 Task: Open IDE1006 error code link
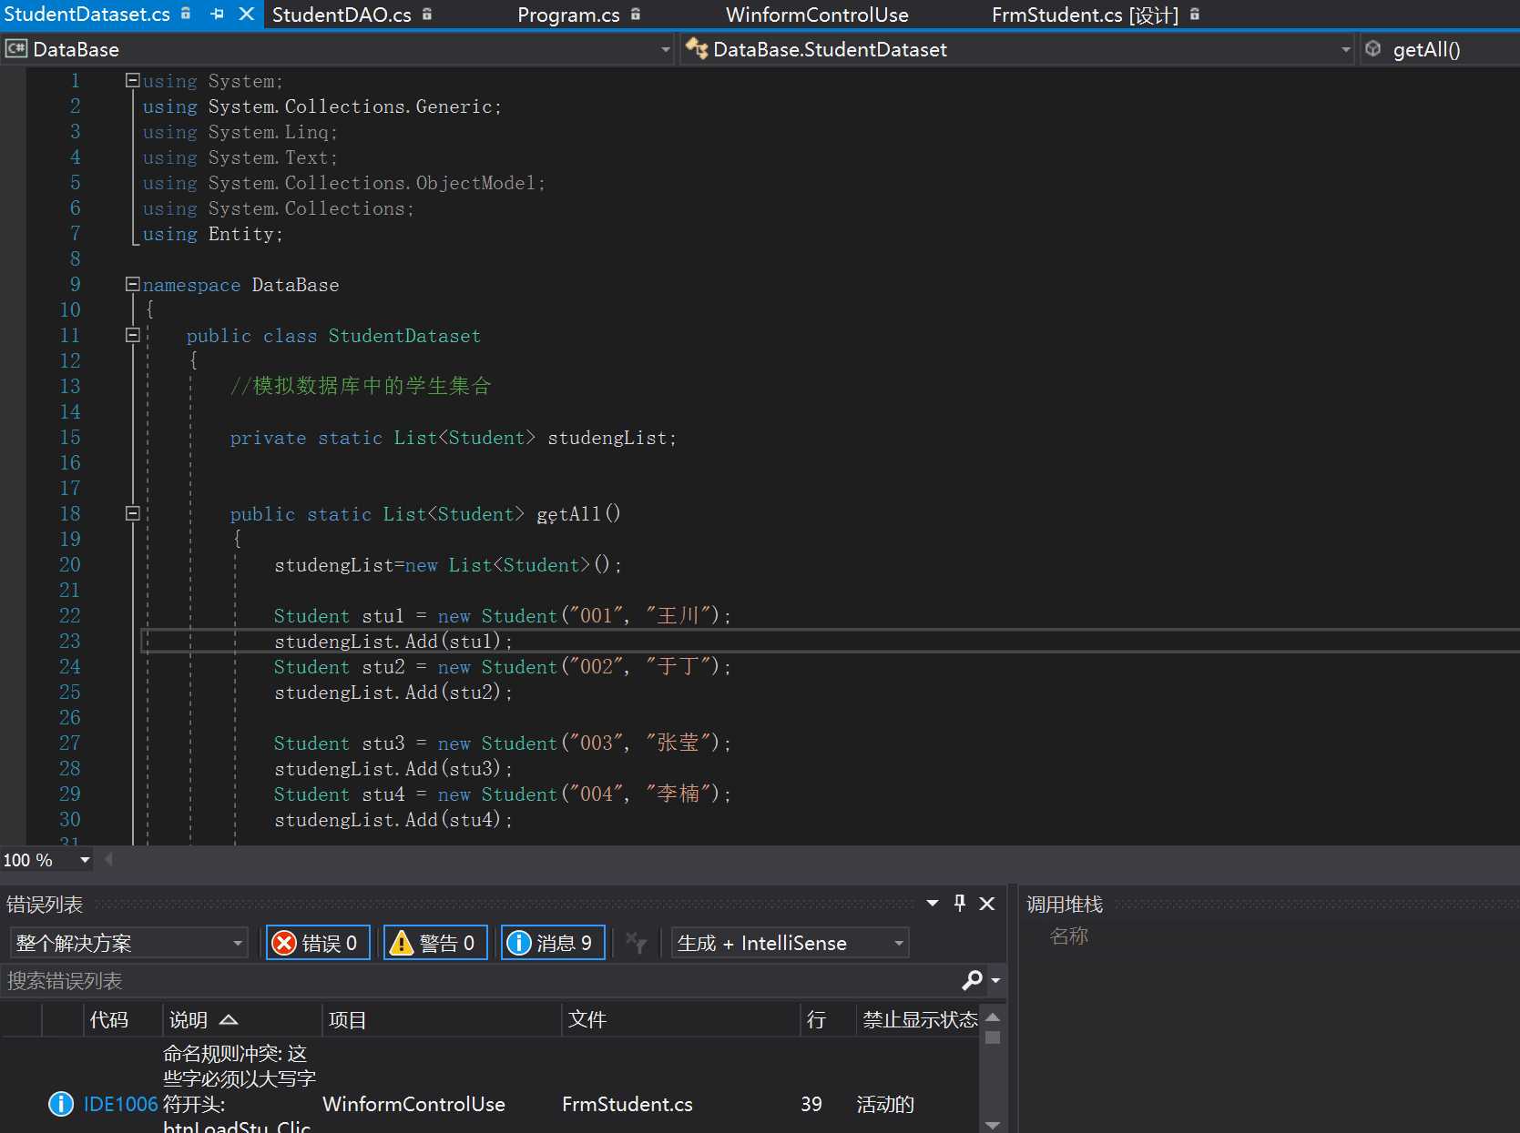coord(120,1104)
